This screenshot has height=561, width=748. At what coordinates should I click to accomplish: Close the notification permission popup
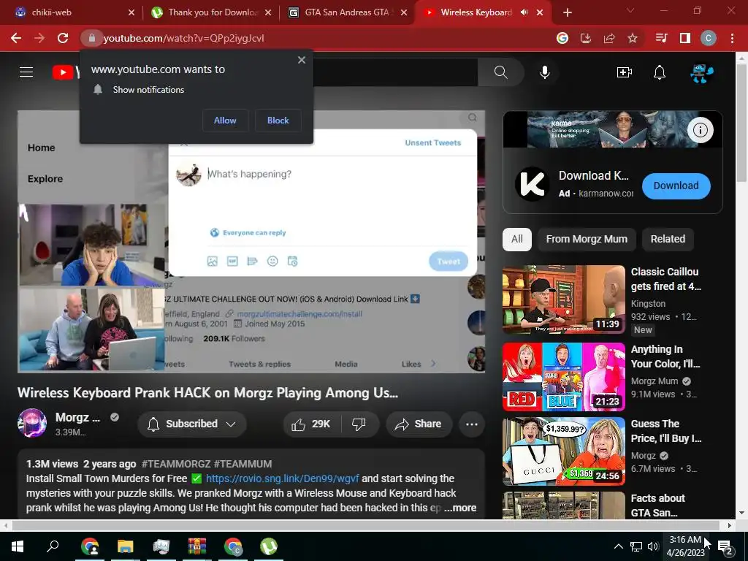click(302, 60)
